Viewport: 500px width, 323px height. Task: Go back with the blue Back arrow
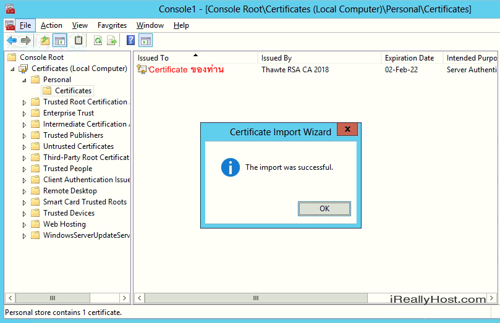click(x=12, y=41)
